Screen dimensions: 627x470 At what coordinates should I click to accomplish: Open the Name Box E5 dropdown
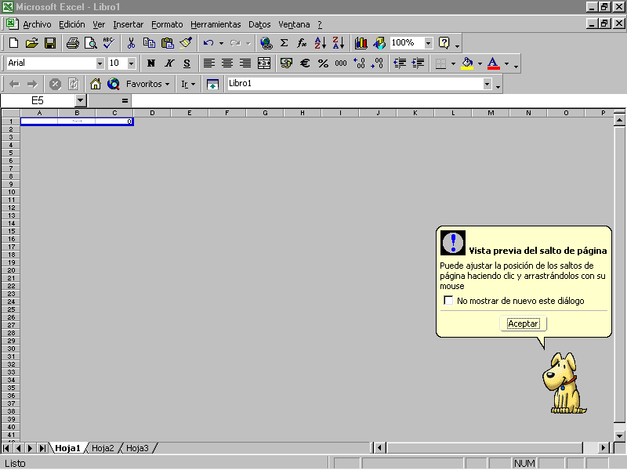click(x=81, y=101)
